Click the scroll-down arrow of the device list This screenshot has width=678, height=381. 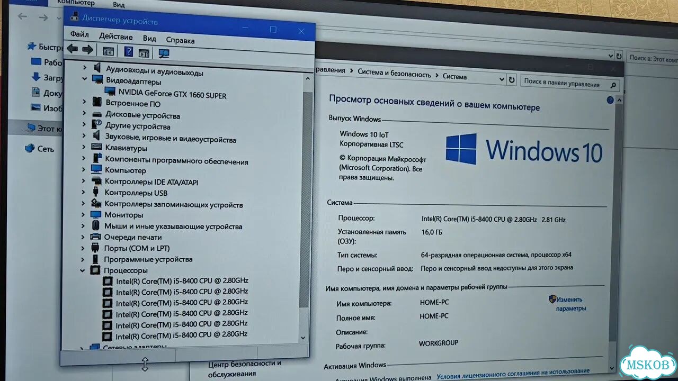303,338
